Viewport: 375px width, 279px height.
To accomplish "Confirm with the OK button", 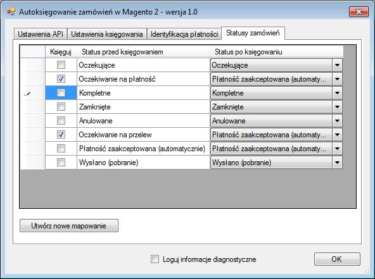I will [337, 259].
